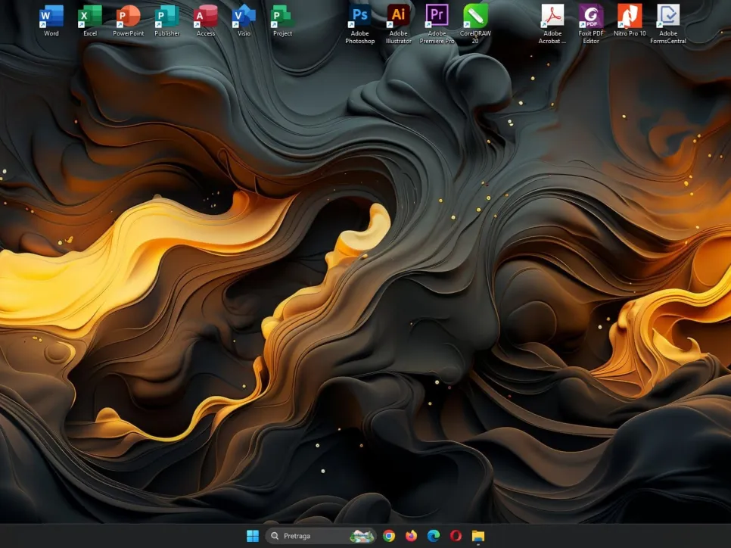Screen dimensions: 731x548
Task: Open the Opera browser from taskbar
Action: [456, 536]
